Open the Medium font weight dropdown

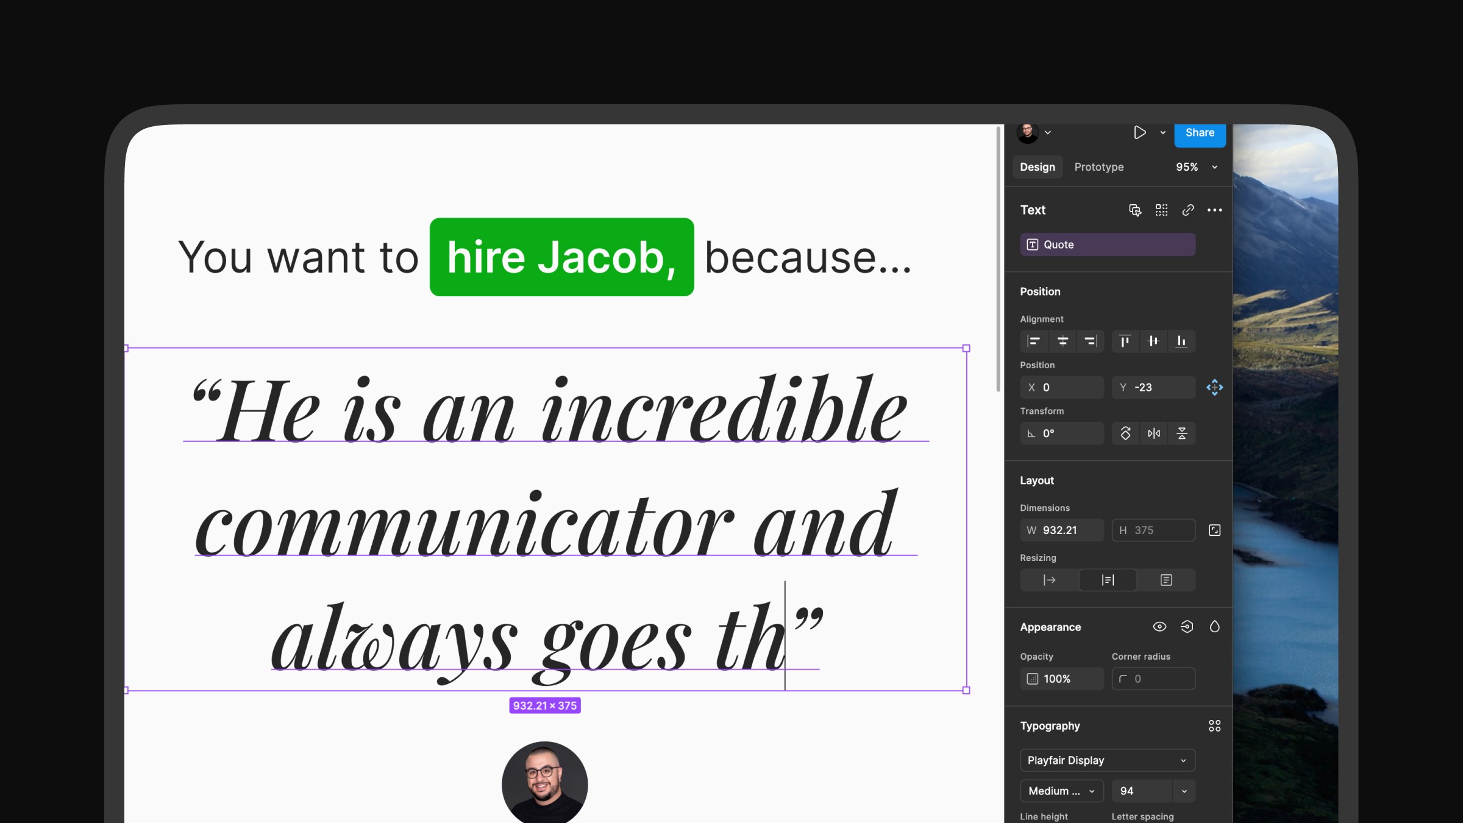tap(1061, 791)
